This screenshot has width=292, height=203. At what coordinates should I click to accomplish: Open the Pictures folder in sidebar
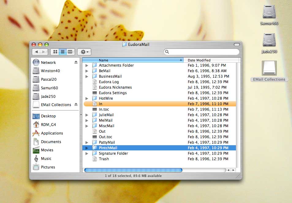(44, 167)
